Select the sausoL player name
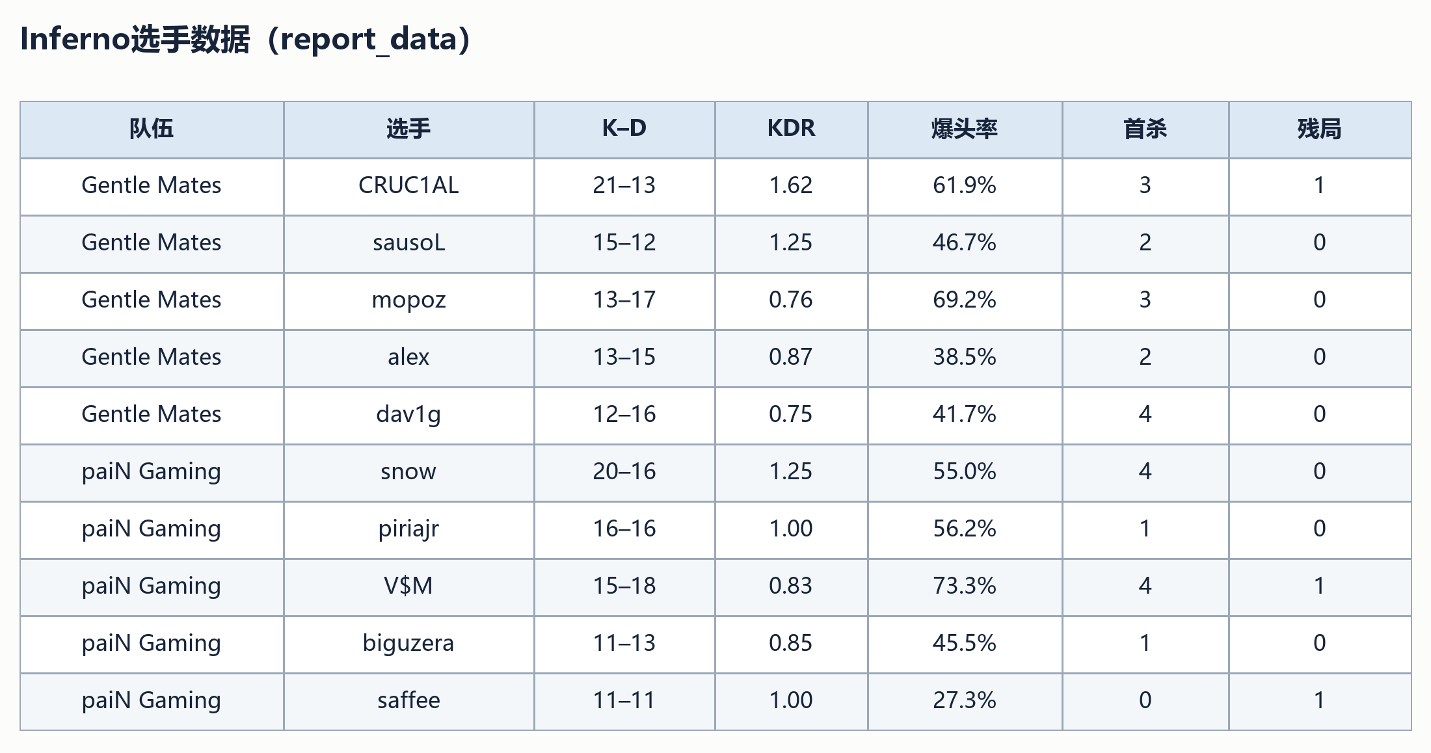1431x753 pixels. 408,243
